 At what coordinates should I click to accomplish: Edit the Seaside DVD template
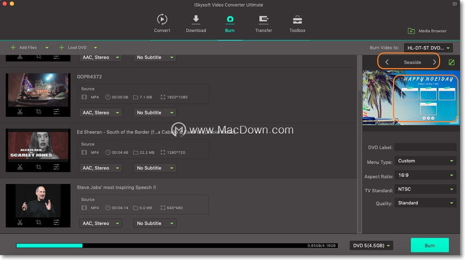[451, 62]
